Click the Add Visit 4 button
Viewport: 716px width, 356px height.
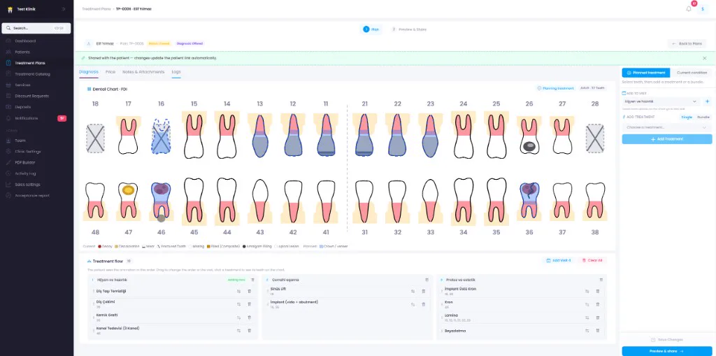pos(559,260)
